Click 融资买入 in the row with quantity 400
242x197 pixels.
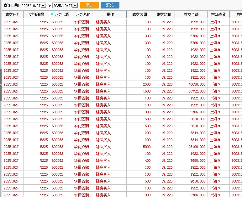tap(103, 160)
